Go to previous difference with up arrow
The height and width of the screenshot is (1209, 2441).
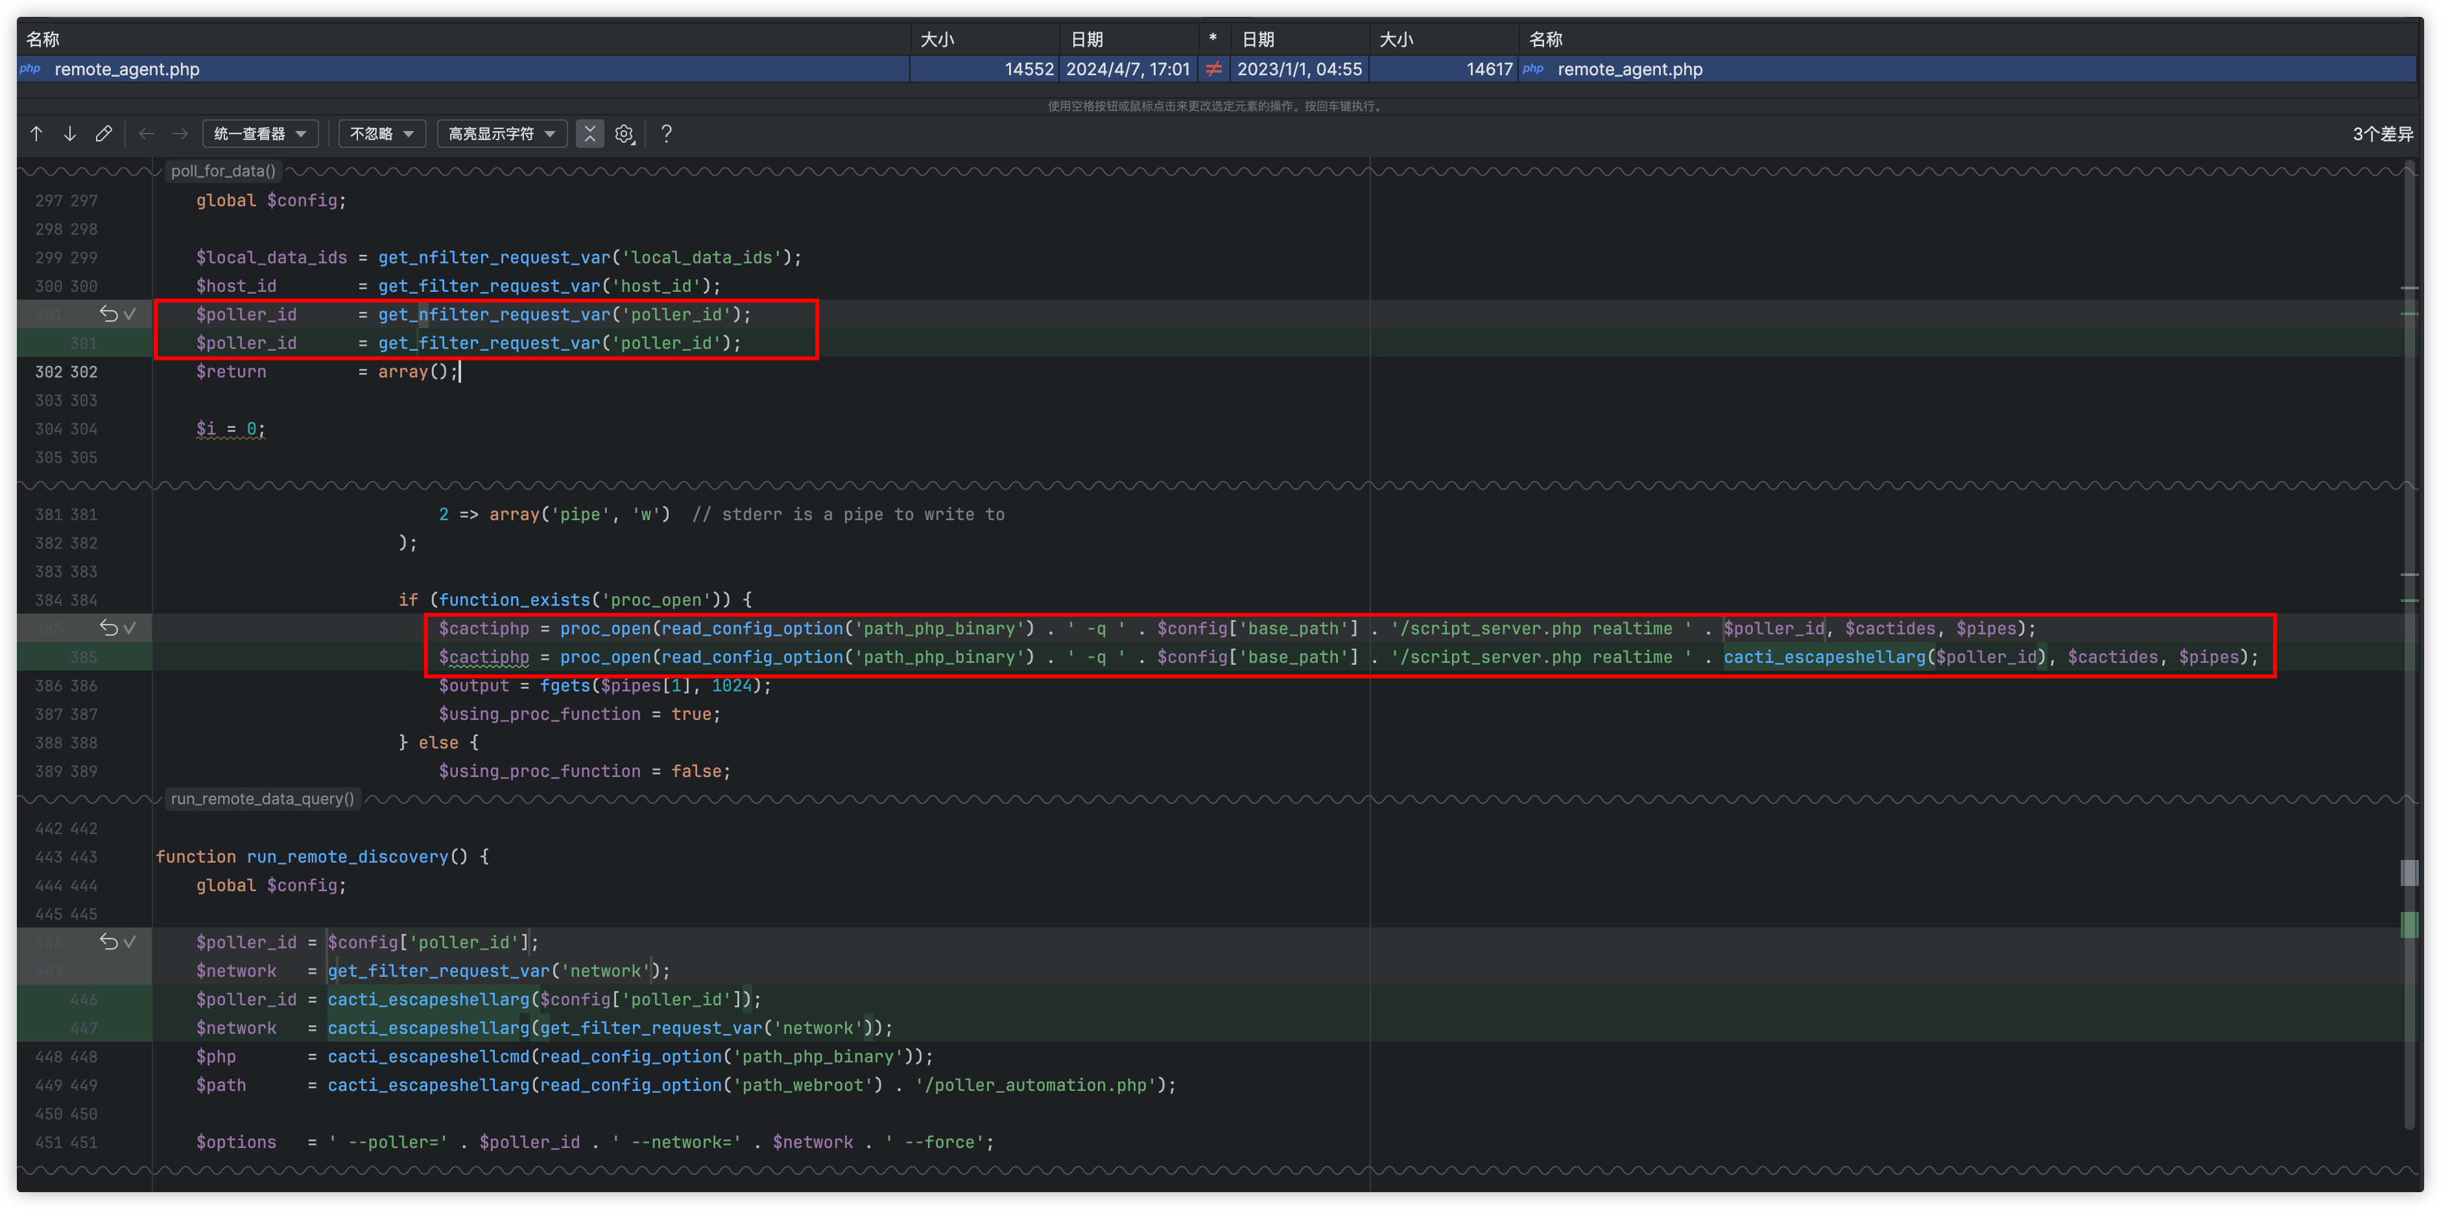(x=36, y=134)
